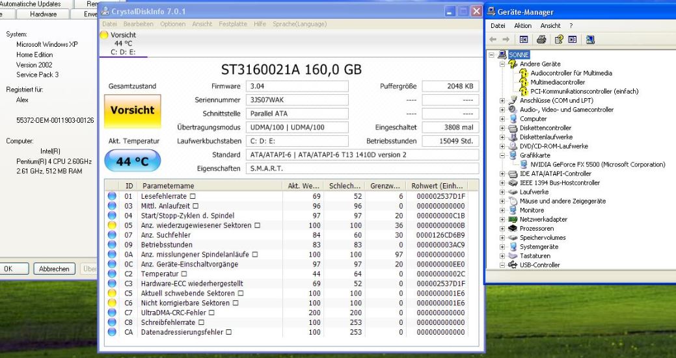Click the console tree view icon in Geräte-Manager

pos(524,40)
